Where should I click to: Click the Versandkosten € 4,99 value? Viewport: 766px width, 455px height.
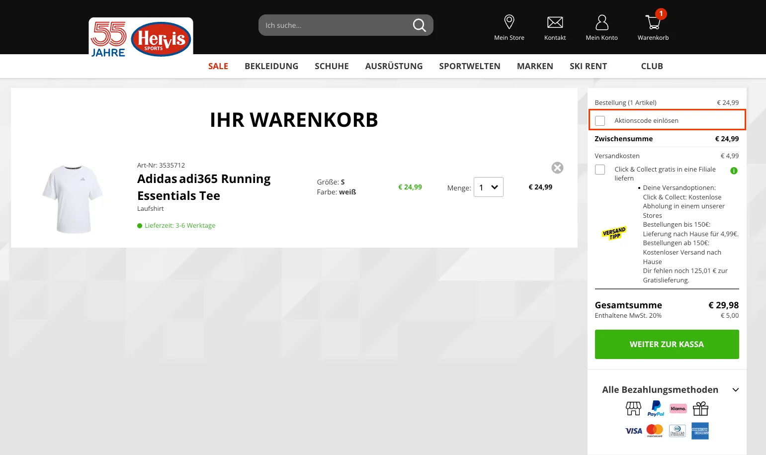click(x=730, y=156)
